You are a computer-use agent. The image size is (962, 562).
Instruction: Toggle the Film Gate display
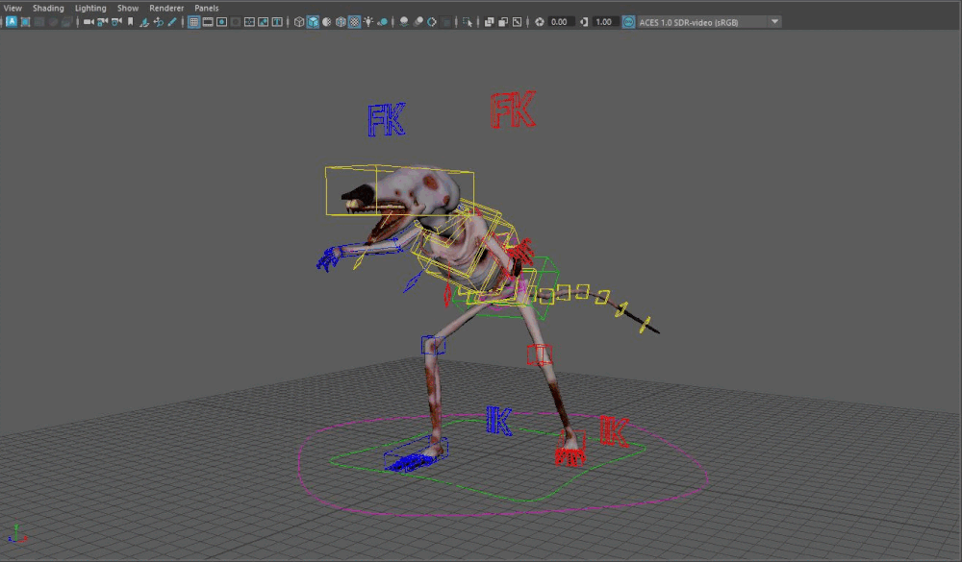[x=208, y=22]
